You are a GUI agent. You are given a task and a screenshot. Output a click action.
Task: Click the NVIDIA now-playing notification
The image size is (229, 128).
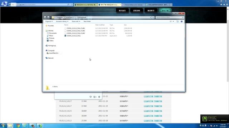[x=215, y=119]
